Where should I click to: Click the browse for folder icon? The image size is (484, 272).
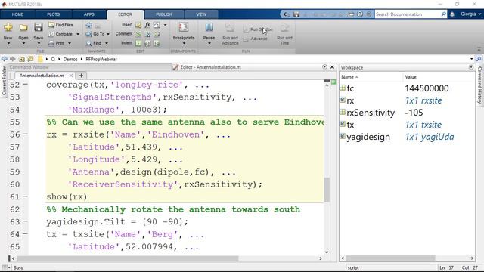[x=30, y=59]
